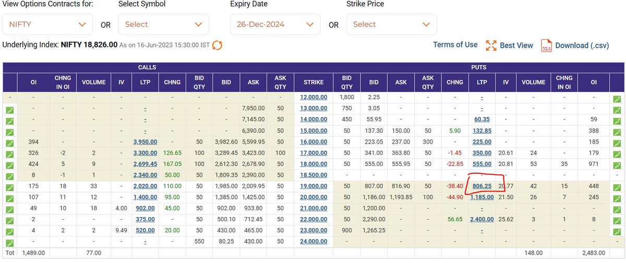Open calls chart icon for 18,500 strike row
Viewport: 626px width, 263px height.
click(9, 176)
